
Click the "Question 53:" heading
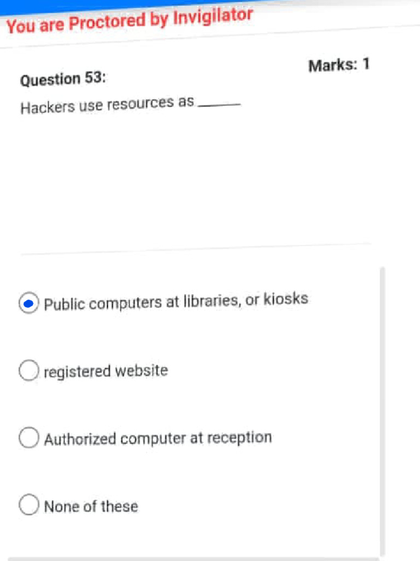63,79
